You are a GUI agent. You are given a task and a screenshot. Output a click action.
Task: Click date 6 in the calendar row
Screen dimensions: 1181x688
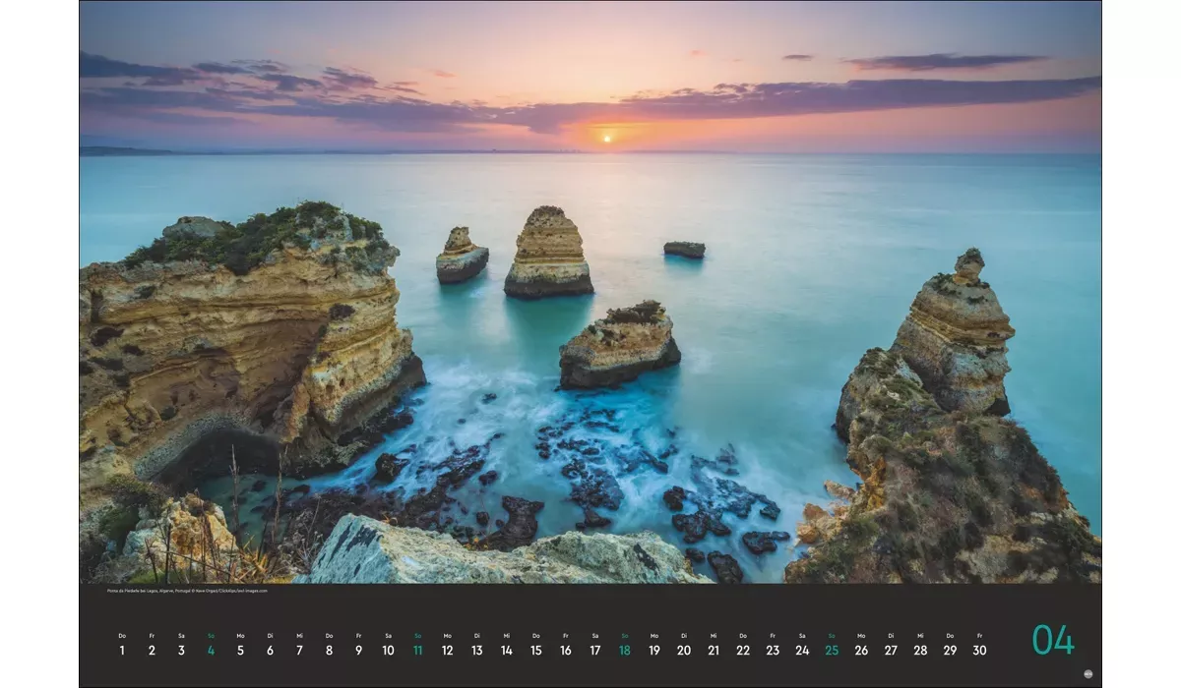pyautogui.click(x=270, y=650)
